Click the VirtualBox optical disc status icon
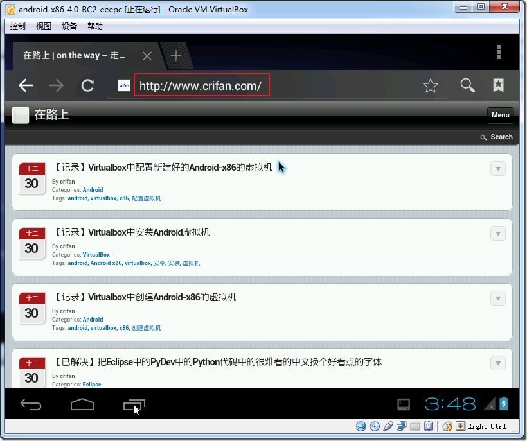This screenshot has width=527, height=441. (375, 426)
